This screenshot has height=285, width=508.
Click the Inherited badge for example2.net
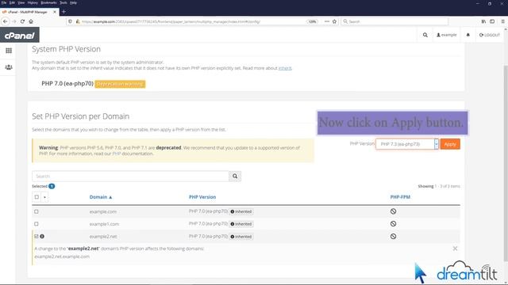(x=241, y=237)
